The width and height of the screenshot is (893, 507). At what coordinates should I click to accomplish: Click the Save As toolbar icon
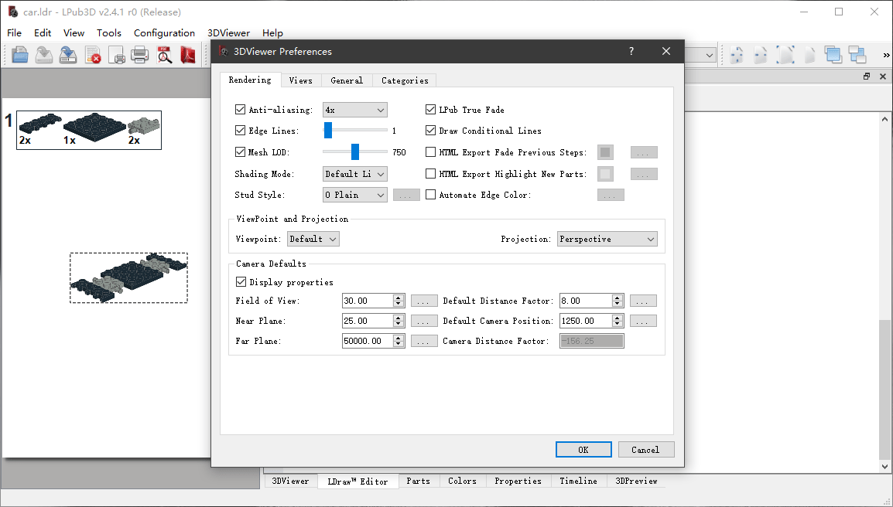pos(68,55)
